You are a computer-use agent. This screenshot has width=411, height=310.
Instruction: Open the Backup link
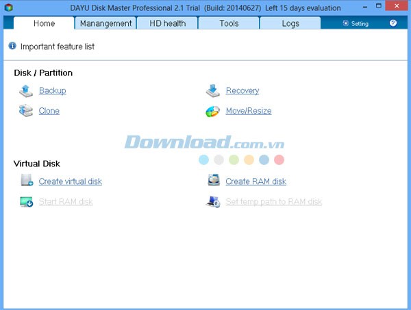(53, 90)
